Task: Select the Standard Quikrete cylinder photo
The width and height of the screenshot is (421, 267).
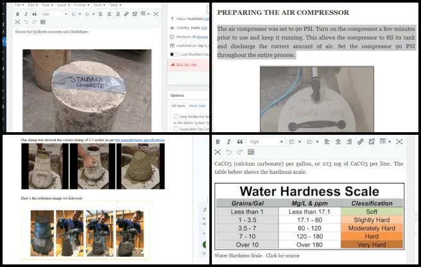Action: pos(87,90)
